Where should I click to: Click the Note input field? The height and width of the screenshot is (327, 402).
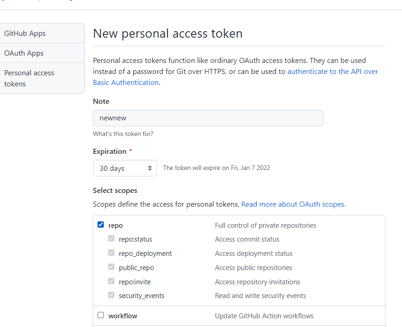[208, 118]
